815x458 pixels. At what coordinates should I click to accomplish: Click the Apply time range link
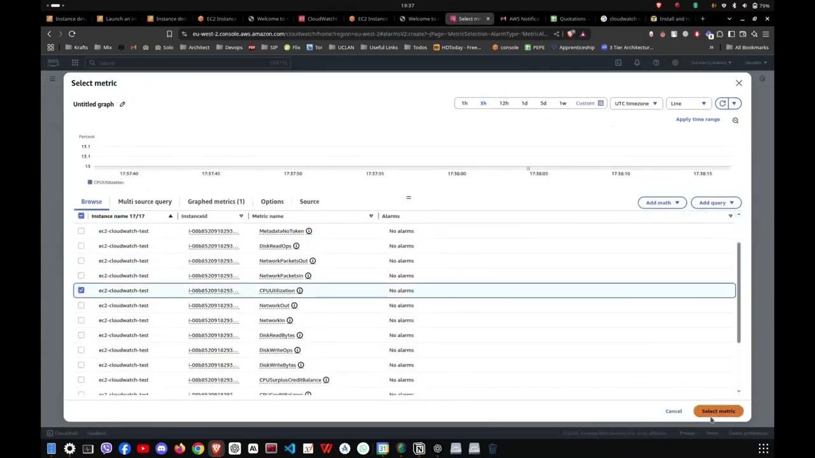698,120
